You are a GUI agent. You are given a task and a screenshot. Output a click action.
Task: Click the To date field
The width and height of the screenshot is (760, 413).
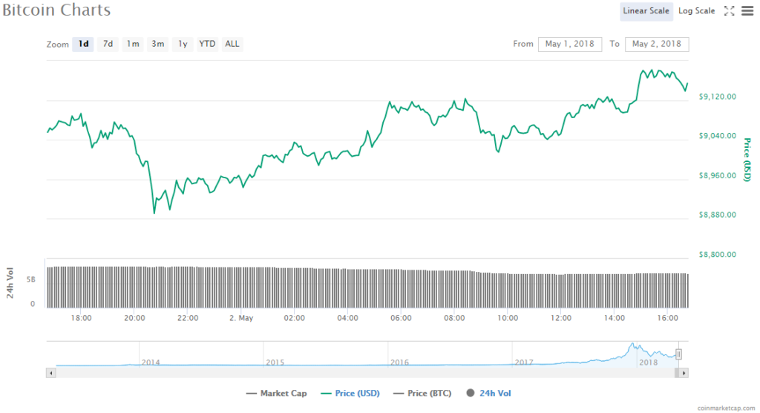click(x=656, y=44)
